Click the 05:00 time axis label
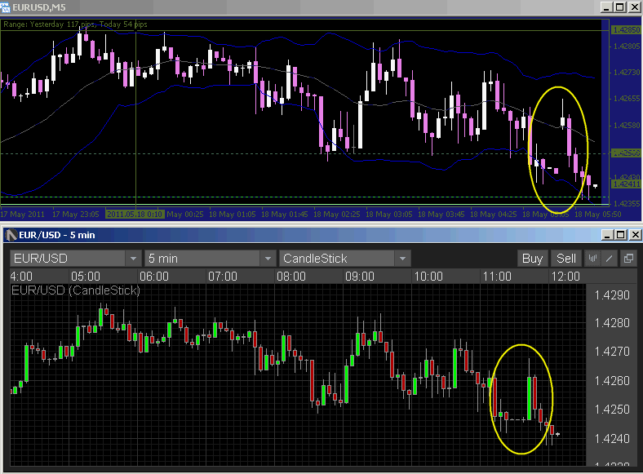643x474 pixels. click(x=86, y=277)
